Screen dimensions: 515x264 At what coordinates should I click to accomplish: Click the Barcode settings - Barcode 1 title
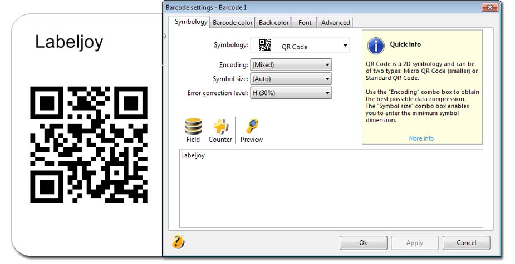tap(206, 7)
